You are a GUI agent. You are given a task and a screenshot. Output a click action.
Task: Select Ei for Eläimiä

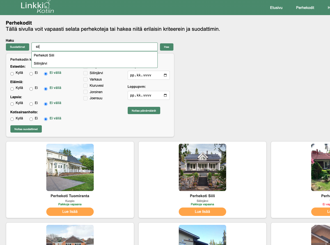31,89
